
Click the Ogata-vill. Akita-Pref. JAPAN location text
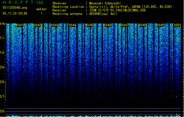click(130, 7)
